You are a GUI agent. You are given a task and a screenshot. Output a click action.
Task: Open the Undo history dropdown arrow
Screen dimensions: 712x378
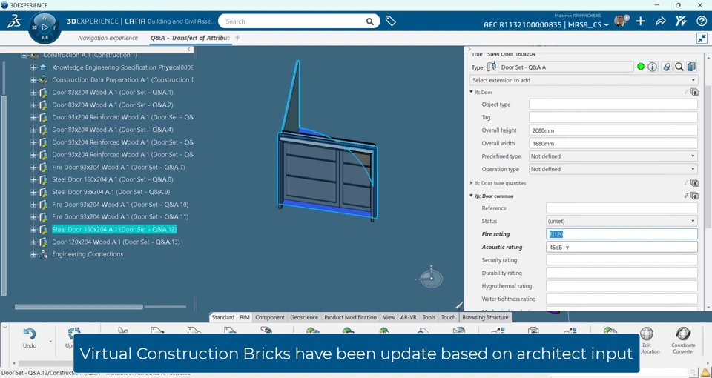(50, 342)
